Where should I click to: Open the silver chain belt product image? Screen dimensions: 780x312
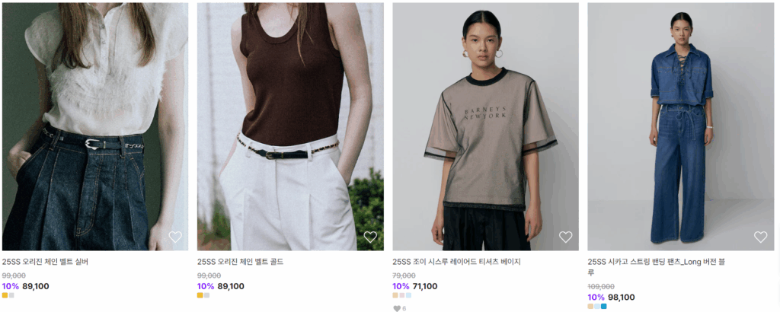[x=95, y=126]
